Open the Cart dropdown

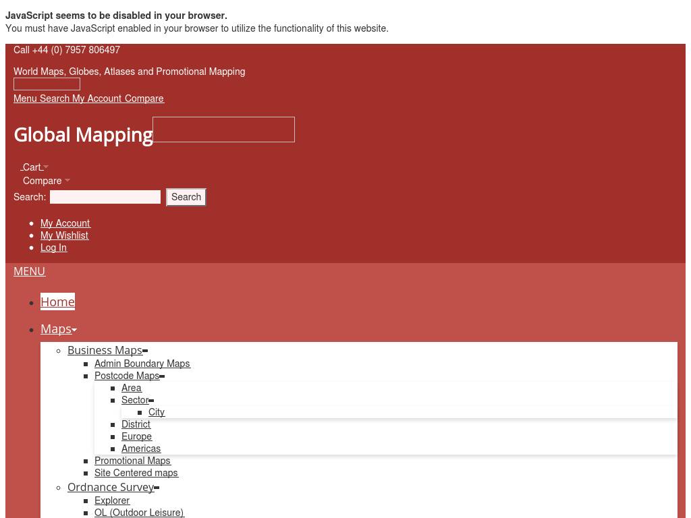pos(32,167)
